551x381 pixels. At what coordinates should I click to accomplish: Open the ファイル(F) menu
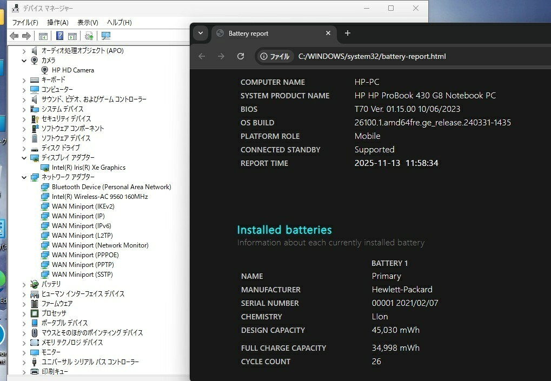[x=25, y=22]
